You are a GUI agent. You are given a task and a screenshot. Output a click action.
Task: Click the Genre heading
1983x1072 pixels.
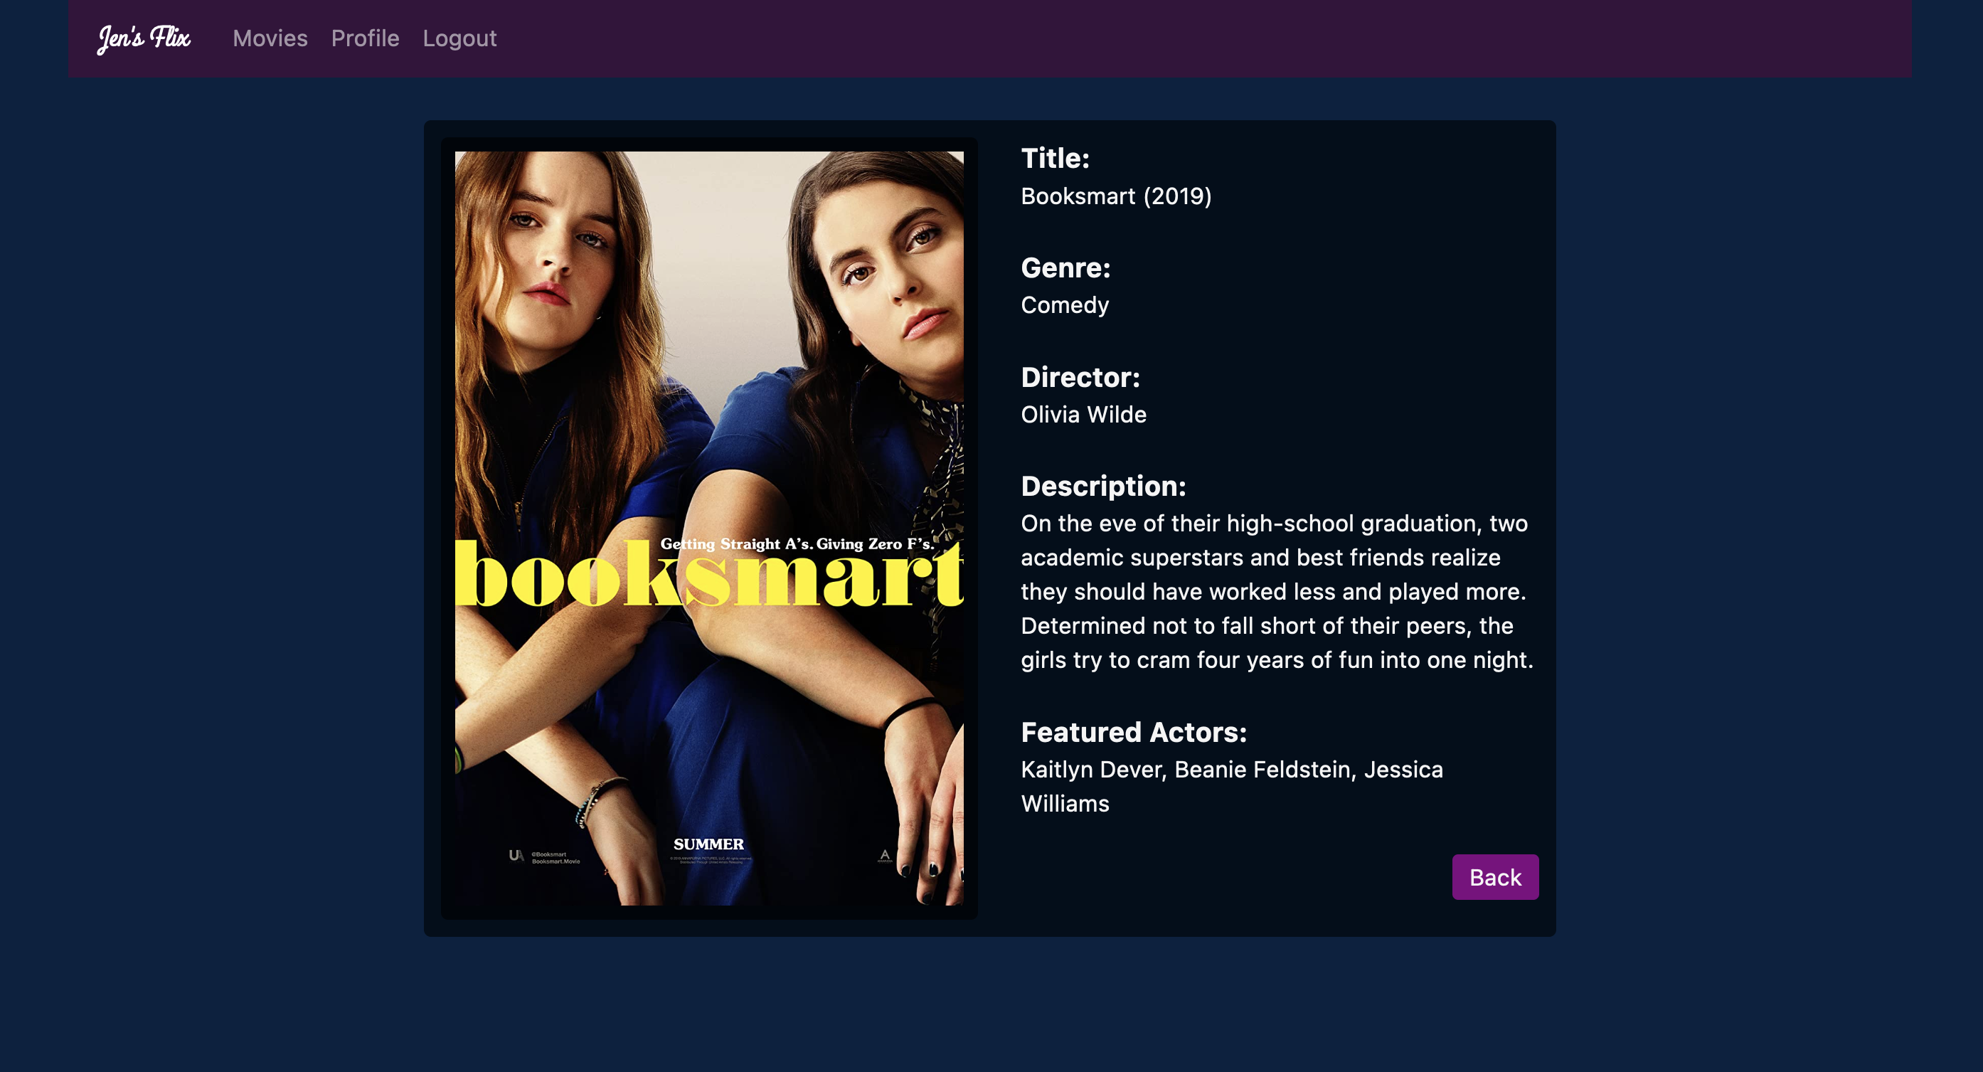pyautogui.click(x=1065, y=267)
